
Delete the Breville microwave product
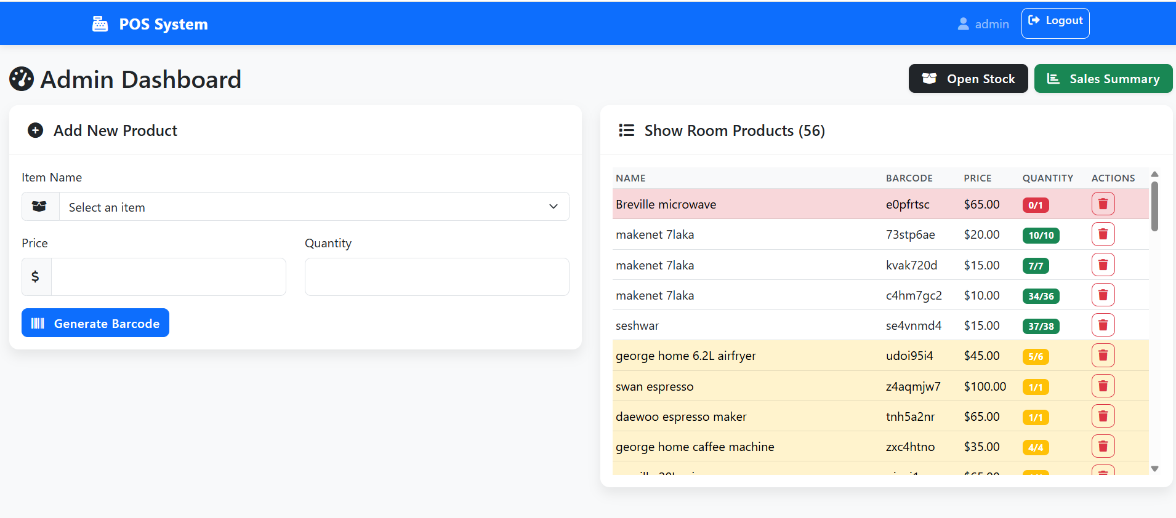point(1103,204)
